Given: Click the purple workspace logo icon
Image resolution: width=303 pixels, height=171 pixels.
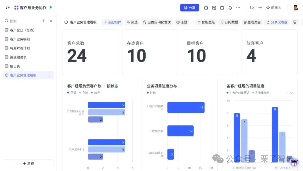Looking at the screenshot, I should tap(17, 8).
